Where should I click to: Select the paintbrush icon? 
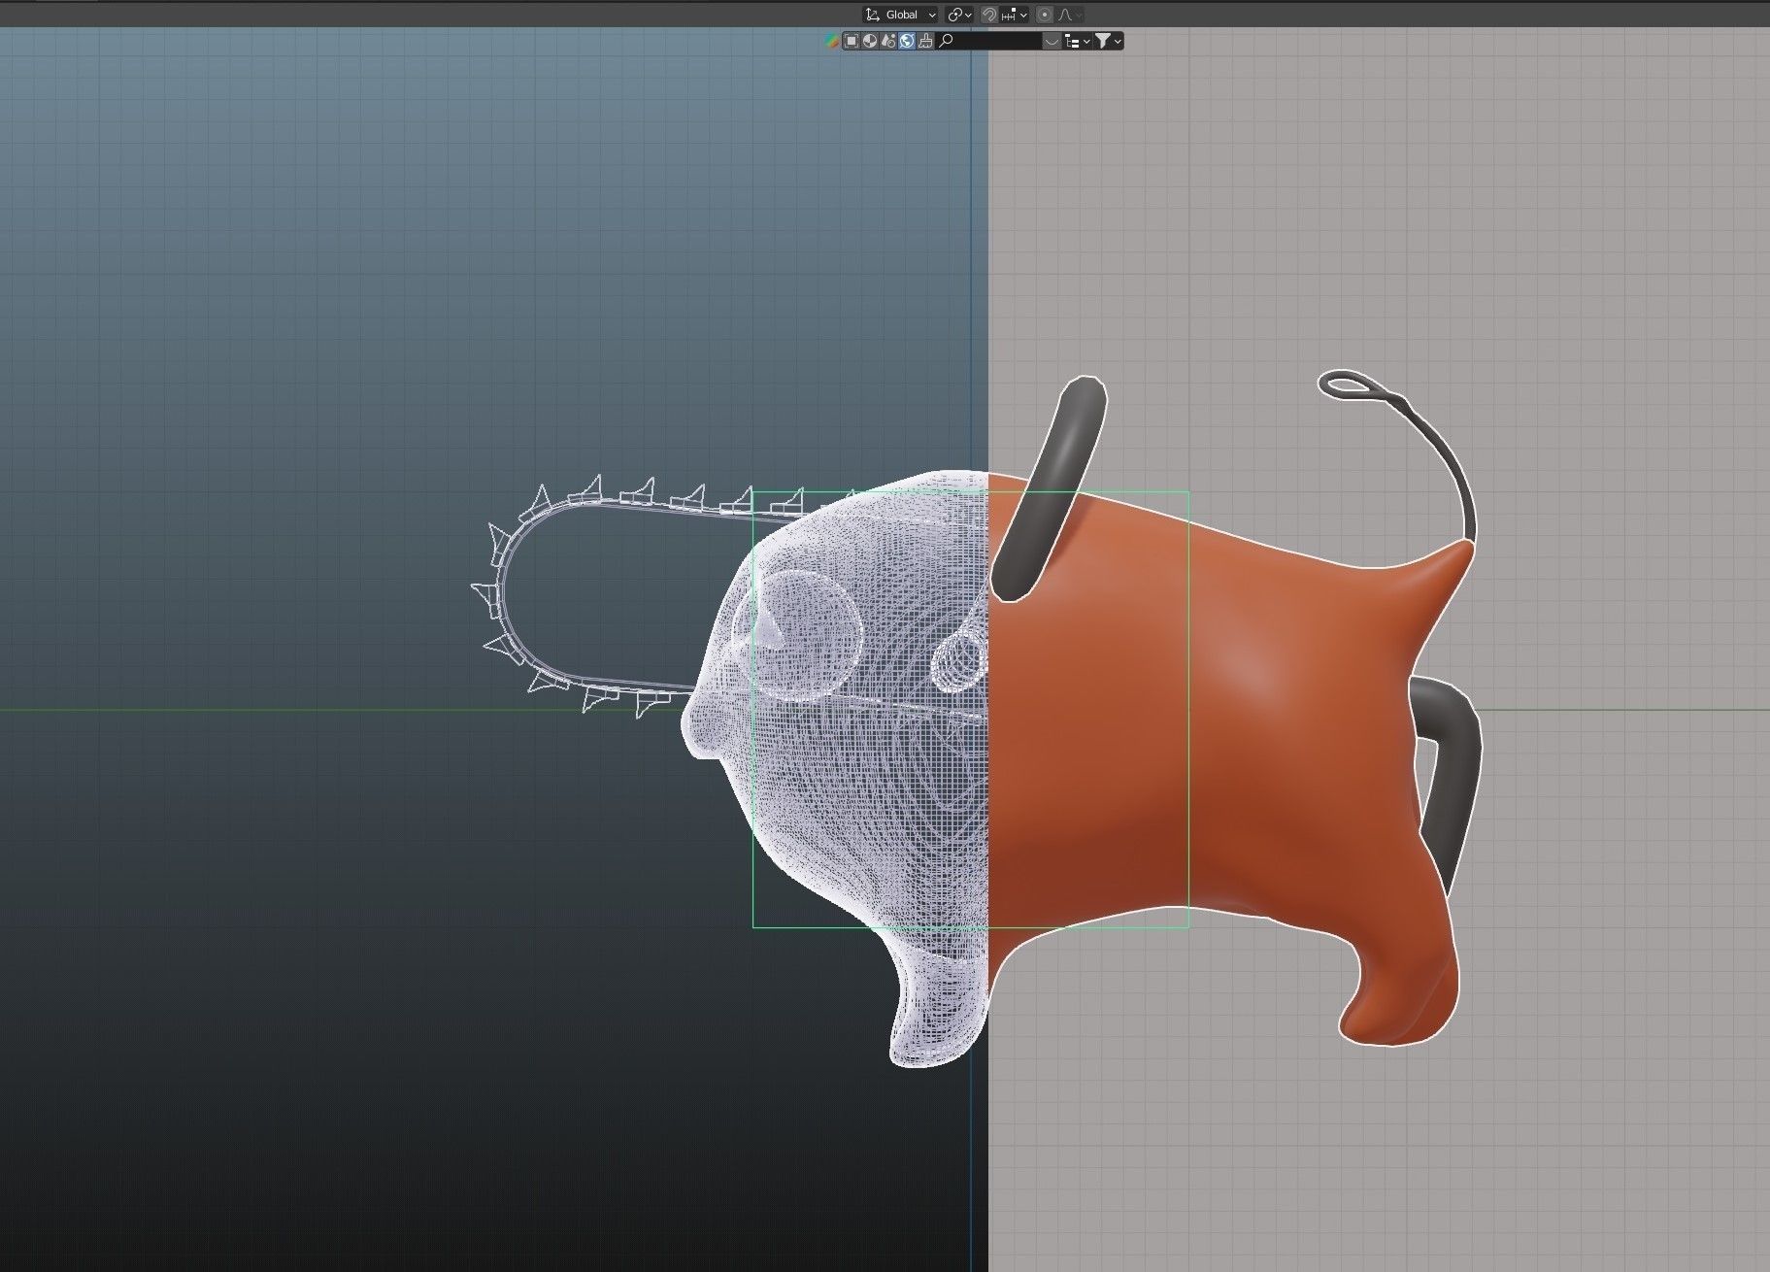click(925, 41)
